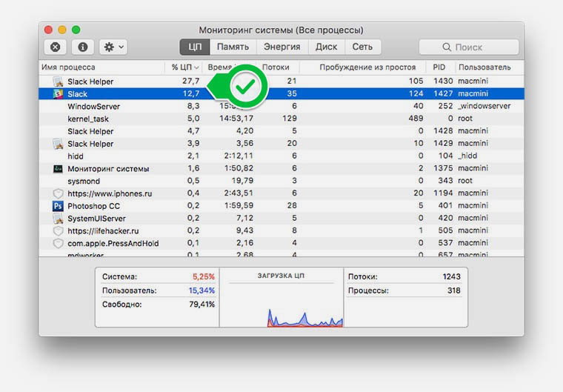Click the green zoom window button
The height and width of the screenshot is (392, 563).
tap(76, 30)
